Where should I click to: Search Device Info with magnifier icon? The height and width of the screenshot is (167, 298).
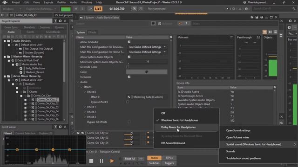(275, 87)
